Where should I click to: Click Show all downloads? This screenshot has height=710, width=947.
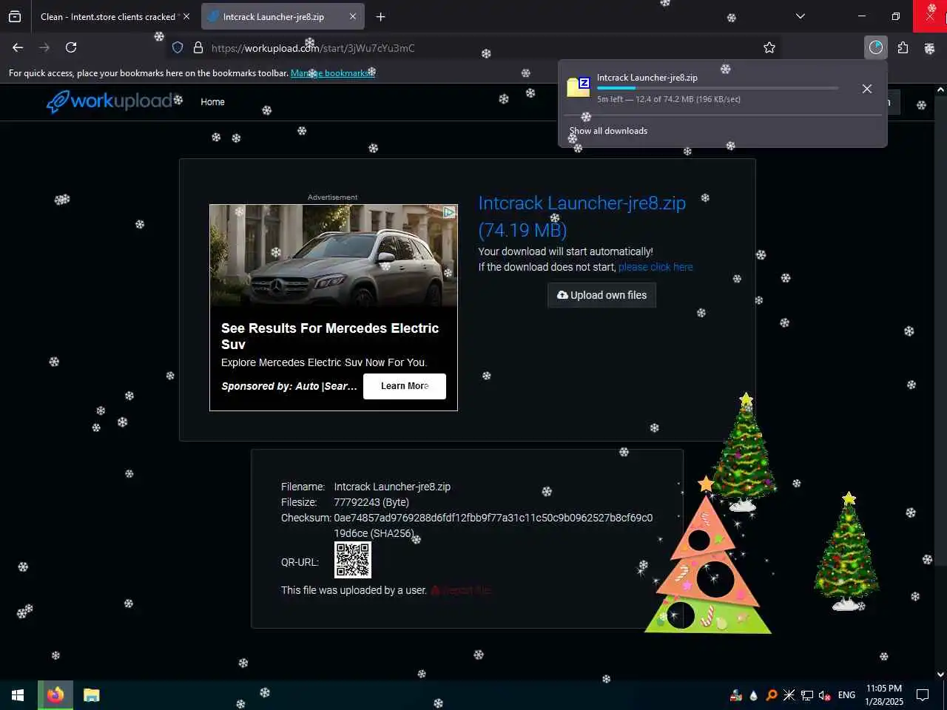608,131
